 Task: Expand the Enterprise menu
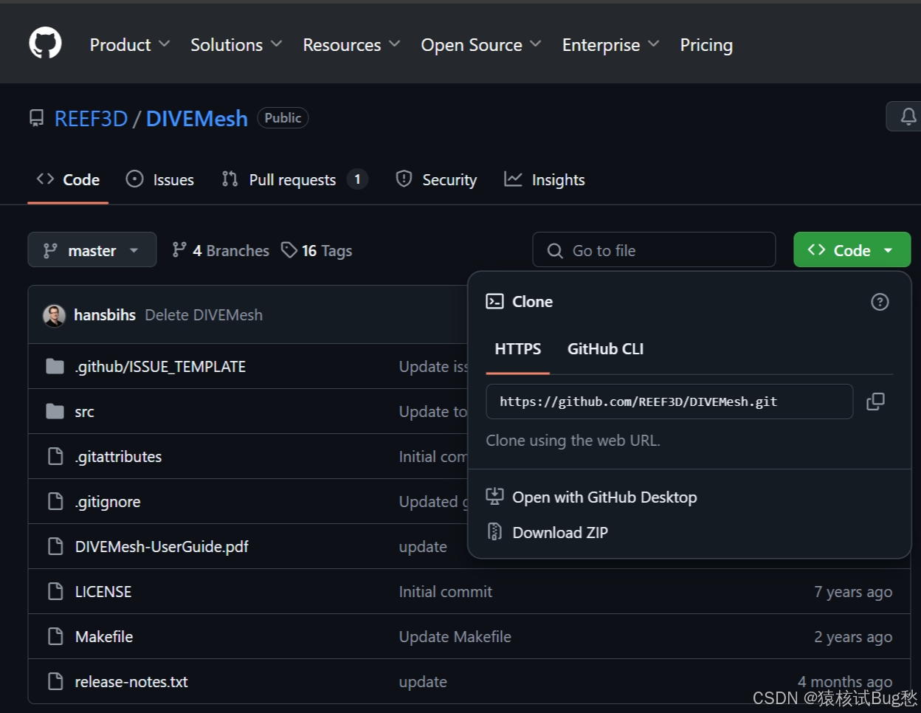[x=611, y=45]
